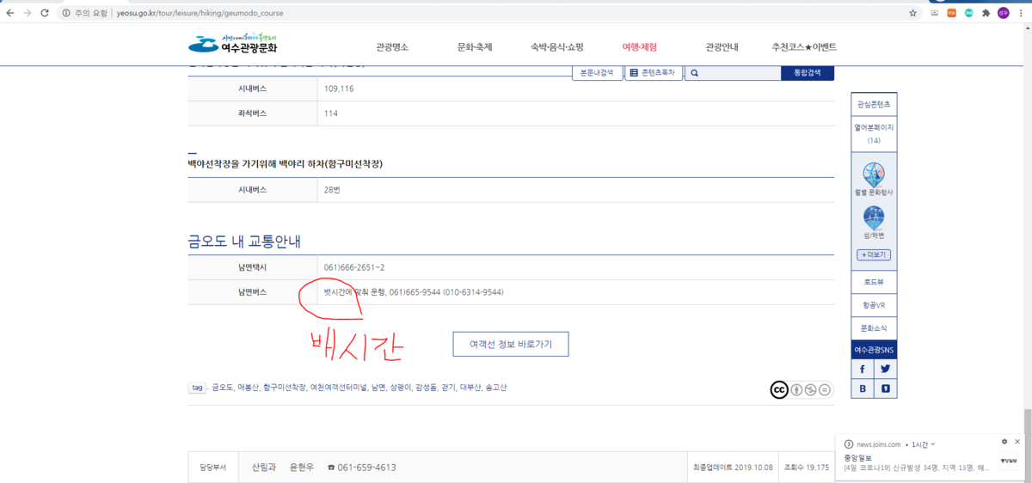Click the CC attribution person icon

click(797, 390)
